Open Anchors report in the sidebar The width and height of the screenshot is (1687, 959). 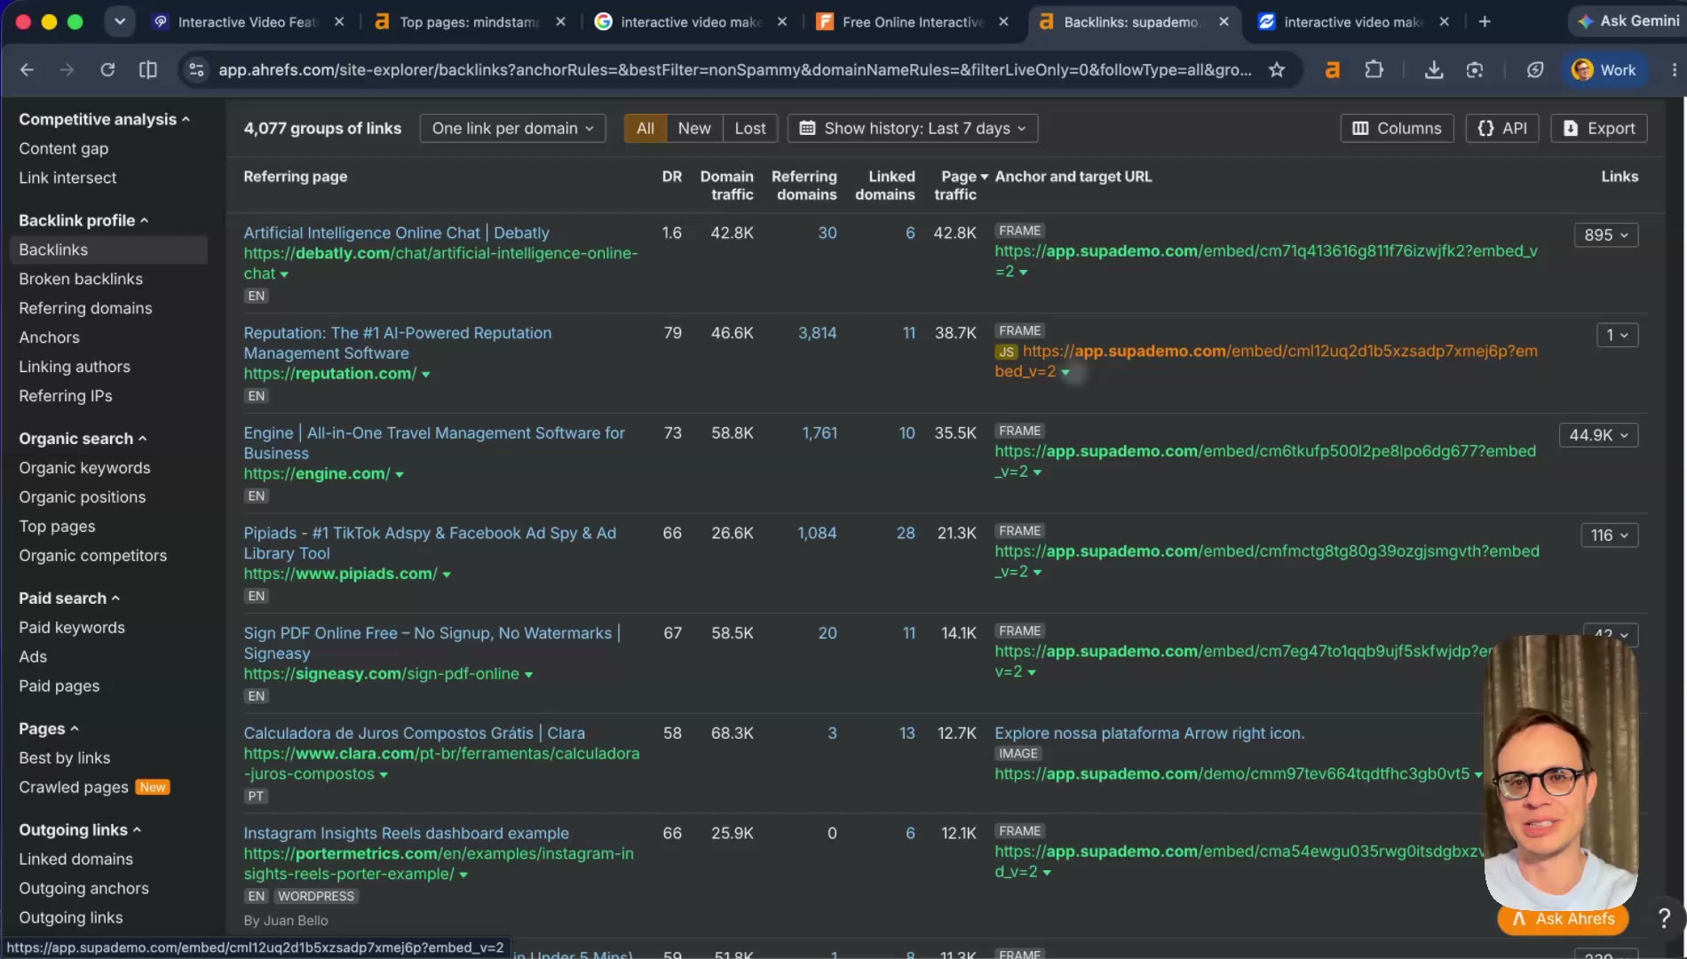[x=49, y=337]
